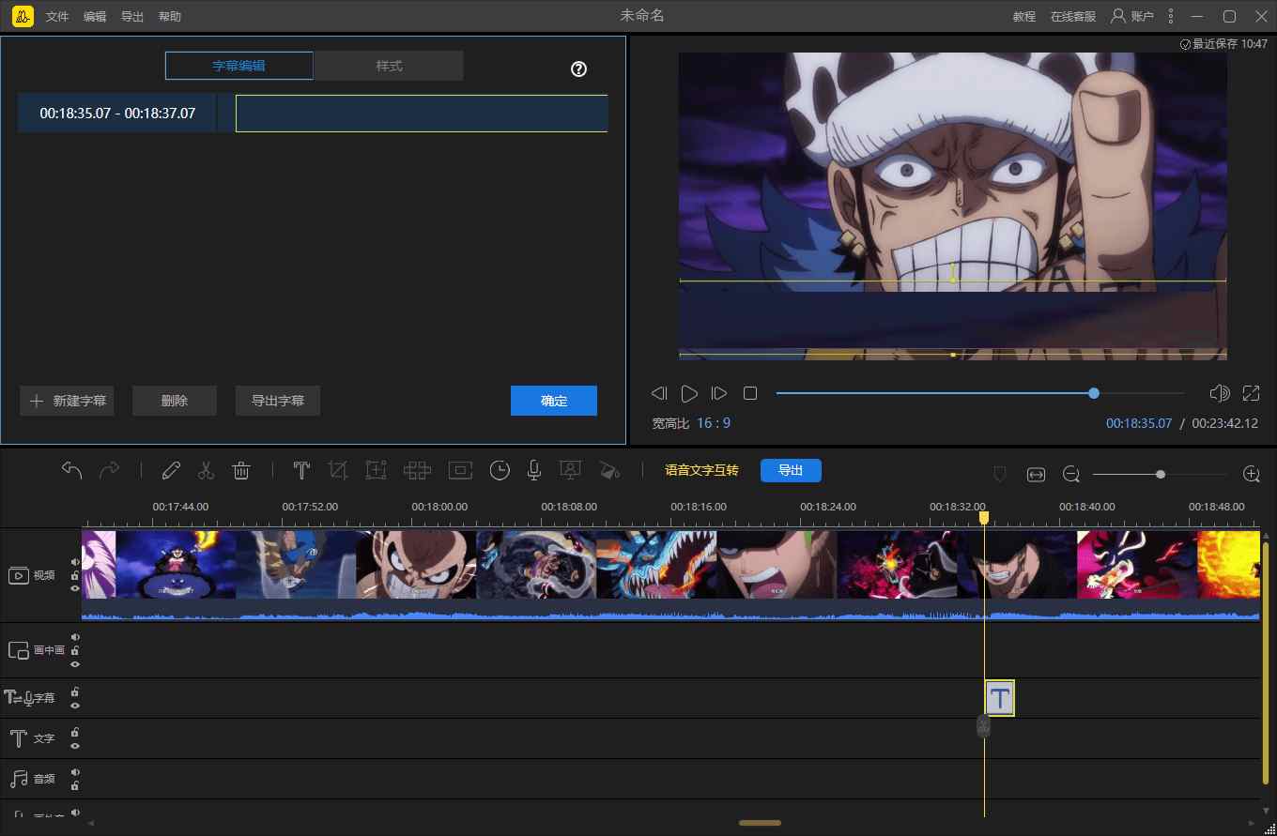Select the text T tool in the toolbar
The height and width of the screenshot is (836, 1277).
coord(301,470)
